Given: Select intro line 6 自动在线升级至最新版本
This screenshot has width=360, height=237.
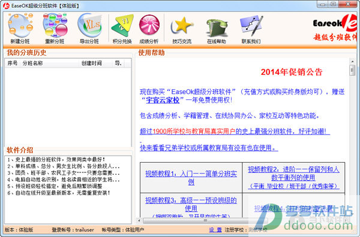Looking at the screenshot, I should click(x=59, y=193).
